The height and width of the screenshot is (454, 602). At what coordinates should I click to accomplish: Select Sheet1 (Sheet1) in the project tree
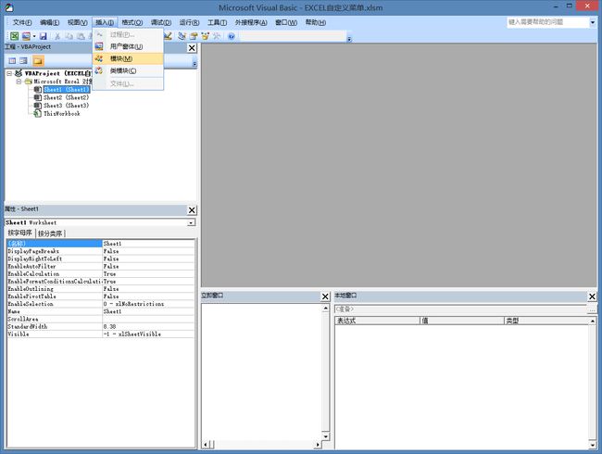(x=67, y=90)
